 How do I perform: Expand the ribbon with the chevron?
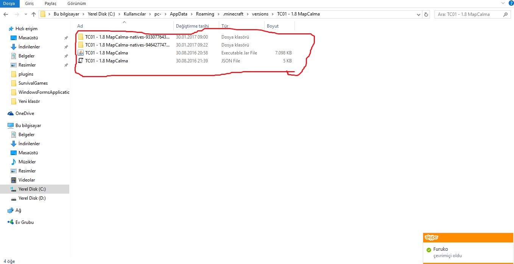coord(503,3)
